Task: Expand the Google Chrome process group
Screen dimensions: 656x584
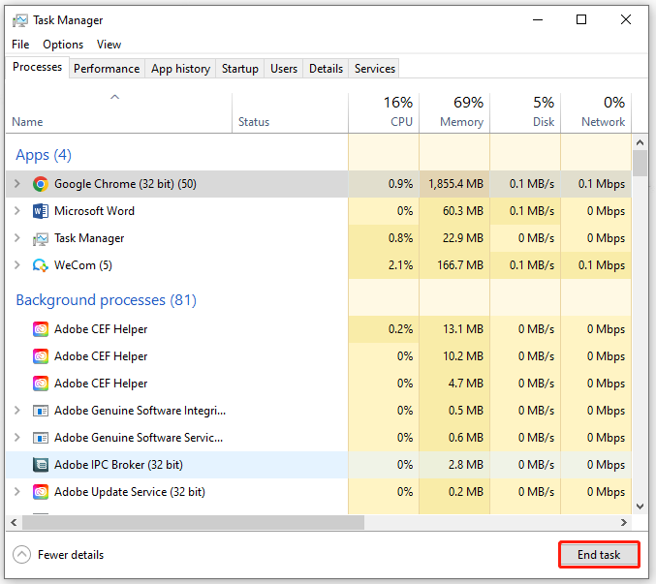Action: point(16,184)
